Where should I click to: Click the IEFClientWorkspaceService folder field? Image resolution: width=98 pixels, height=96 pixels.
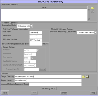tap(36, 44)
